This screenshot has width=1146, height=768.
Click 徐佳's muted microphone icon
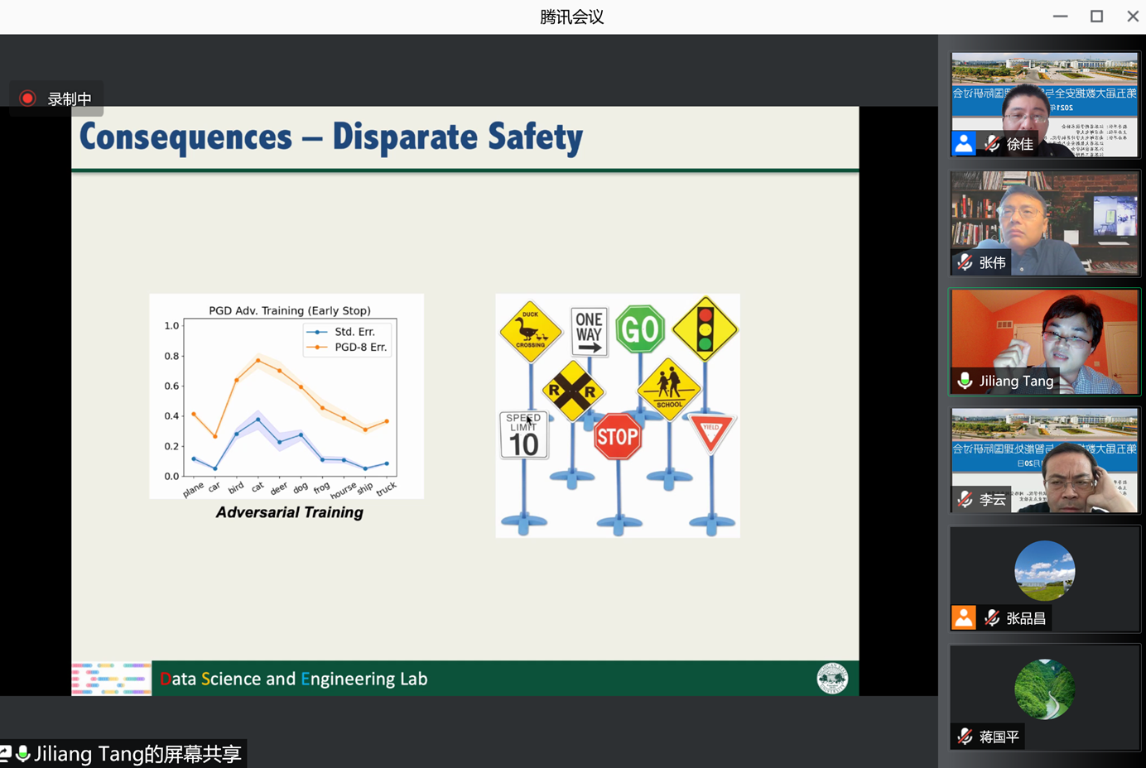[992, 144]
